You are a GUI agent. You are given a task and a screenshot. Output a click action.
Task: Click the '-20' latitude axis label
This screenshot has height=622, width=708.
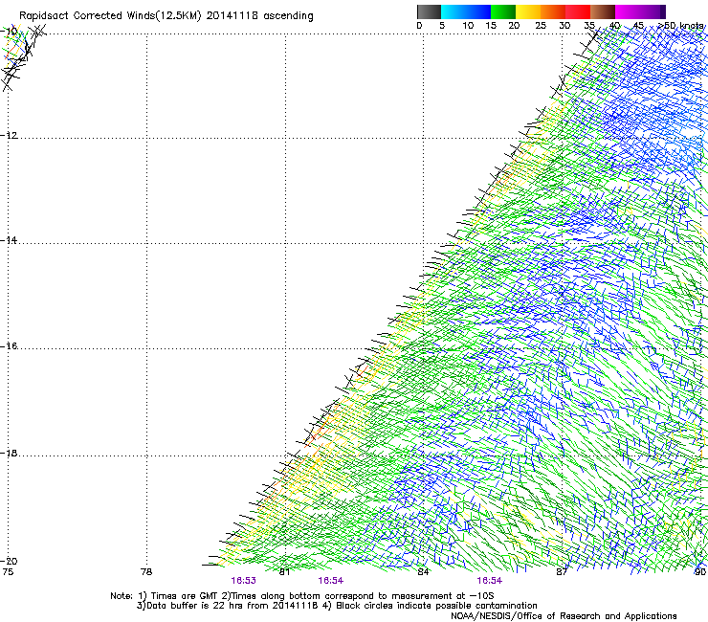pos(10,561)
